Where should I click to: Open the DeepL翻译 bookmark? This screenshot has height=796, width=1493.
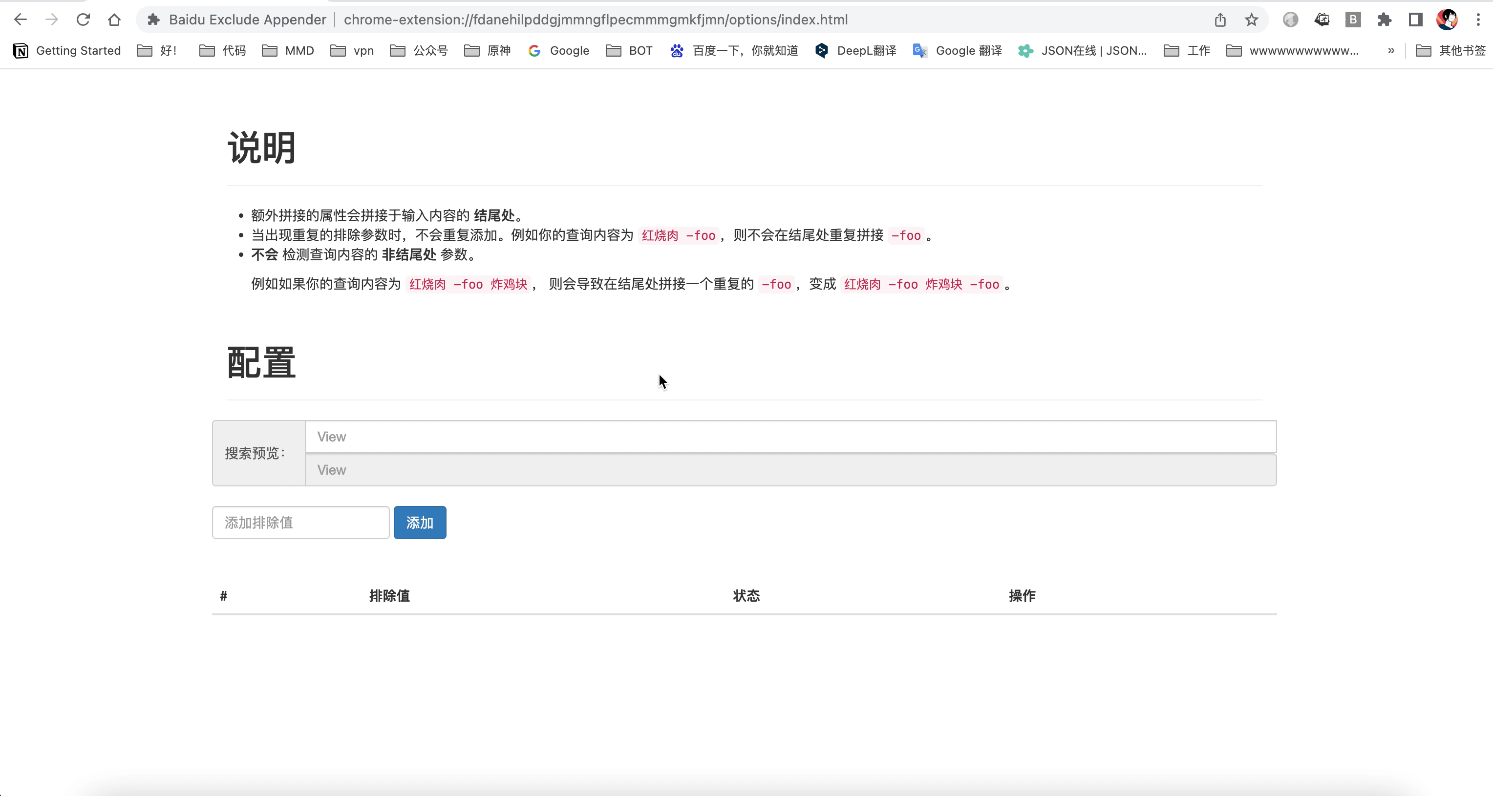(855, 50)
